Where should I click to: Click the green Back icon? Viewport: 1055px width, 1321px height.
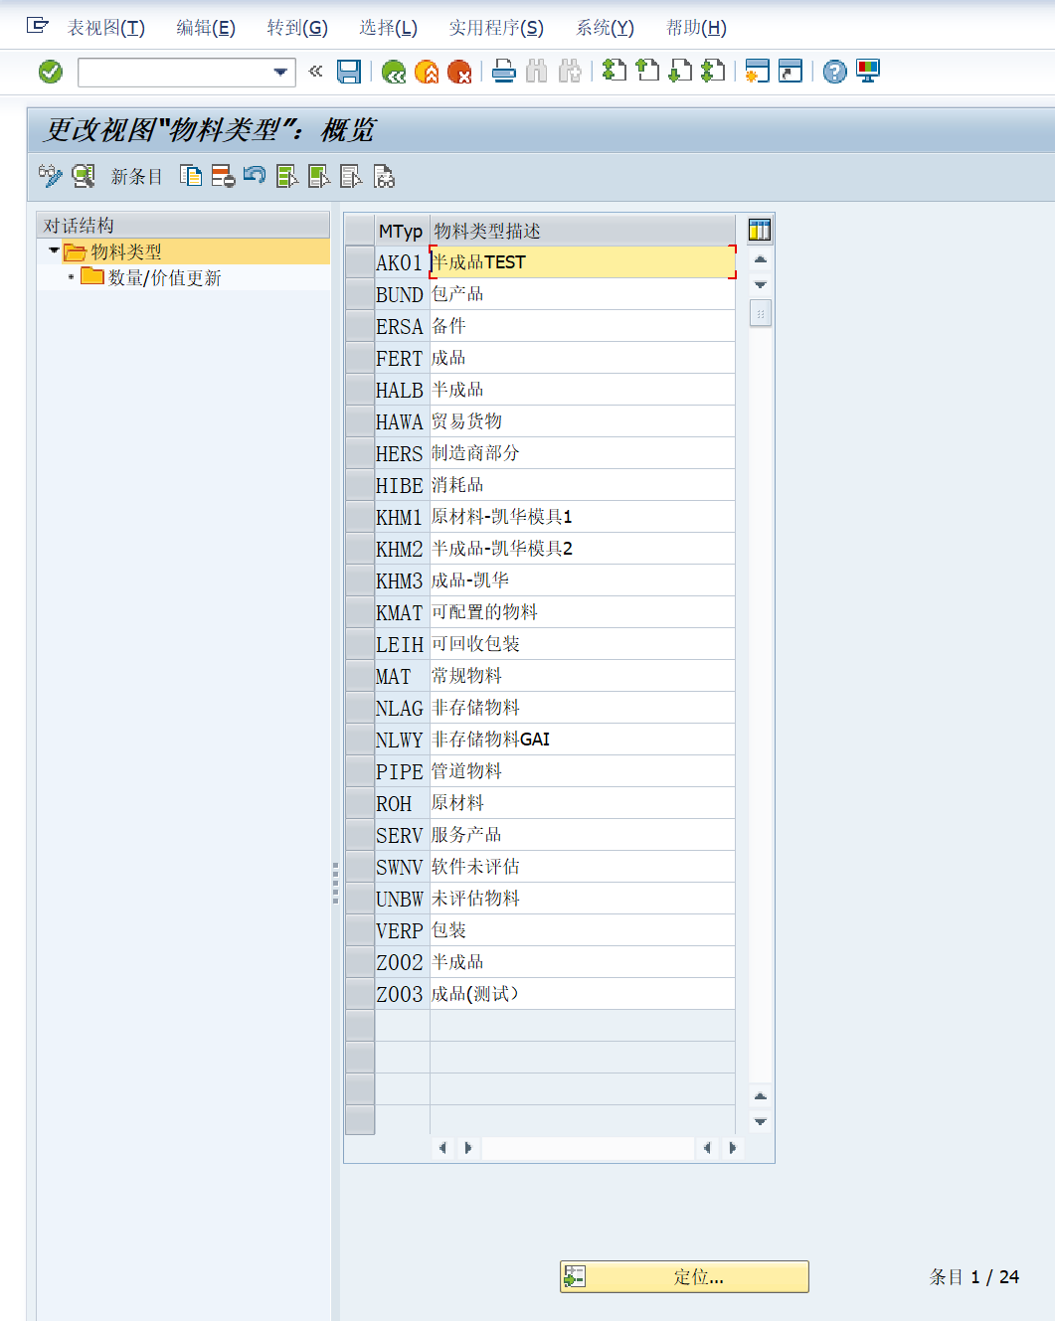(x=394, y=72)
